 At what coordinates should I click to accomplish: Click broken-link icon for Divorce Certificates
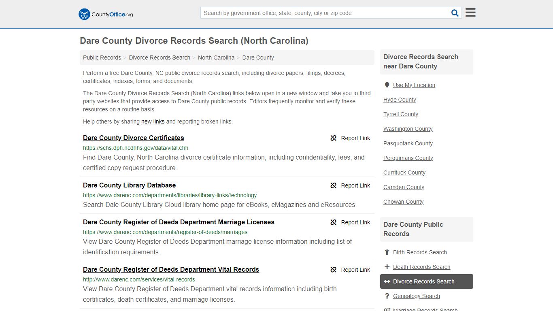[x=333, y=138]
